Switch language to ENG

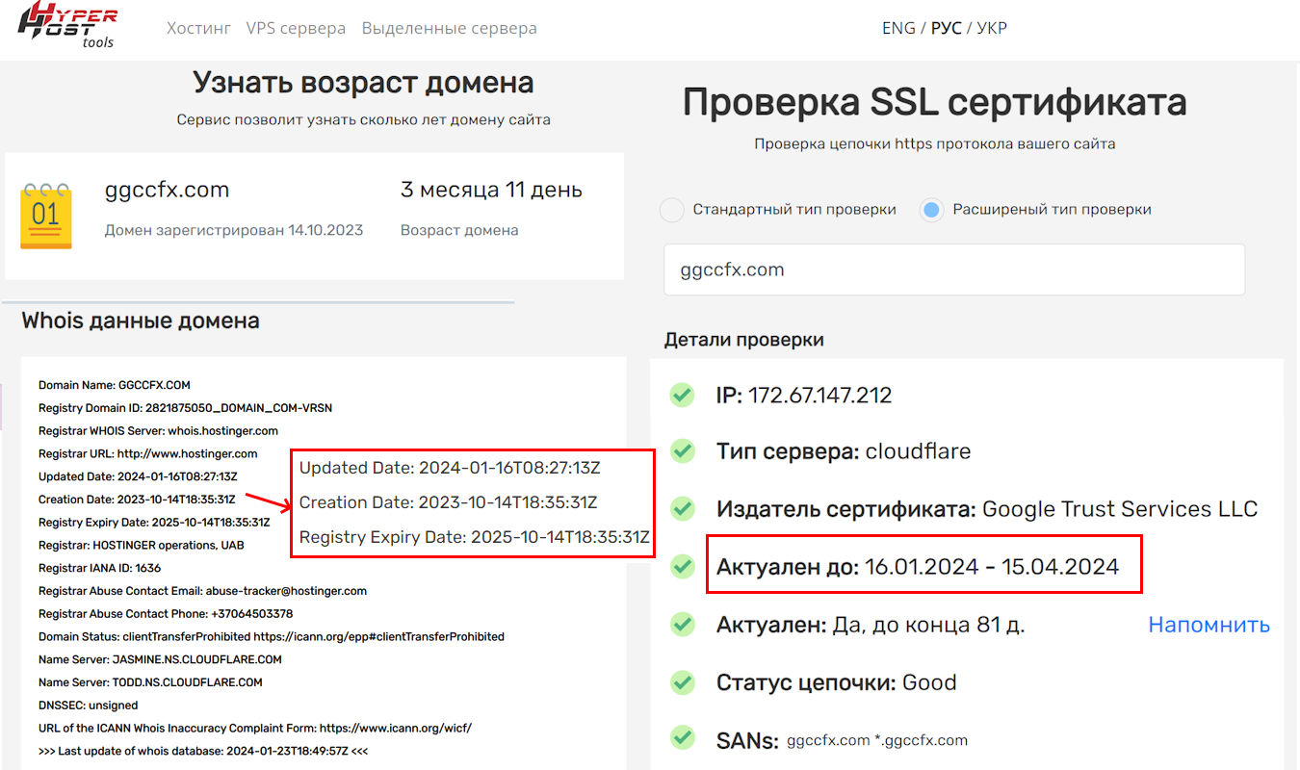click(x=898, y=28)
